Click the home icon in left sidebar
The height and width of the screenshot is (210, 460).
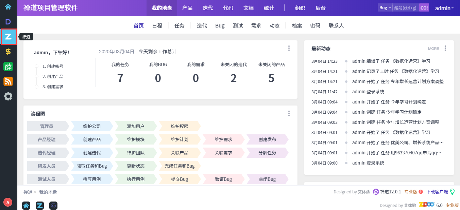pyautogui.click(x=8, y=7)
